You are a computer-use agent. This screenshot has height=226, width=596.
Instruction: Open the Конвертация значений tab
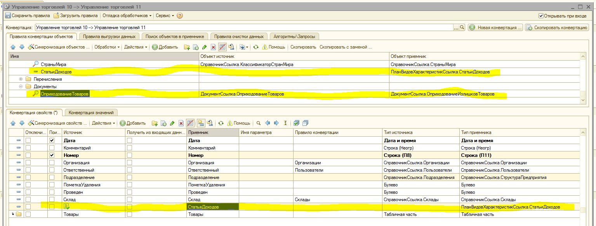click(91, 113)
